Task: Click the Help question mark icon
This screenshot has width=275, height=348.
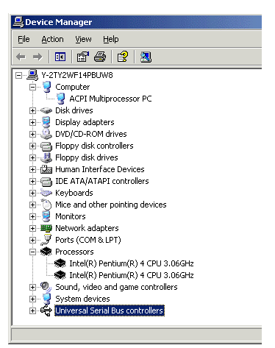Action: pos(123,57)
